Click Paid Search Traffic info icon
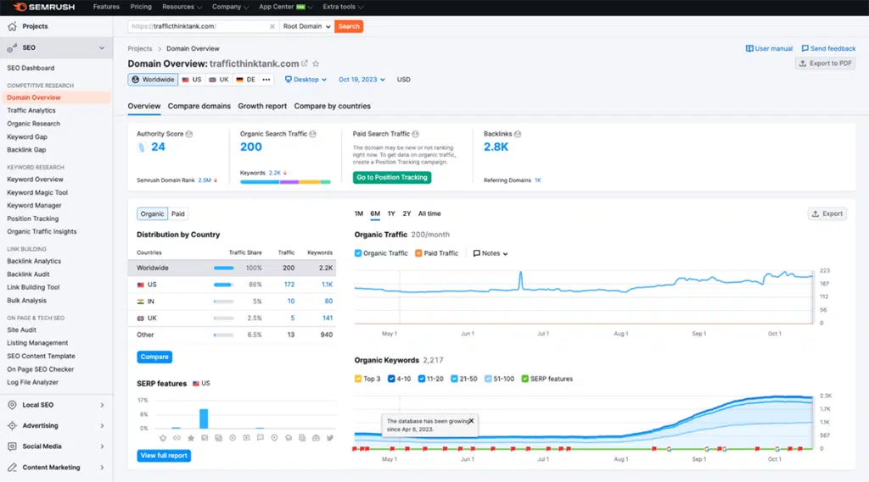 (x=416, y=134)
